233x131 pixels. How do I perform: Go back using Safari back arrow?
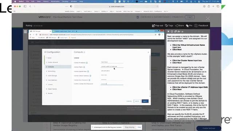30,7
